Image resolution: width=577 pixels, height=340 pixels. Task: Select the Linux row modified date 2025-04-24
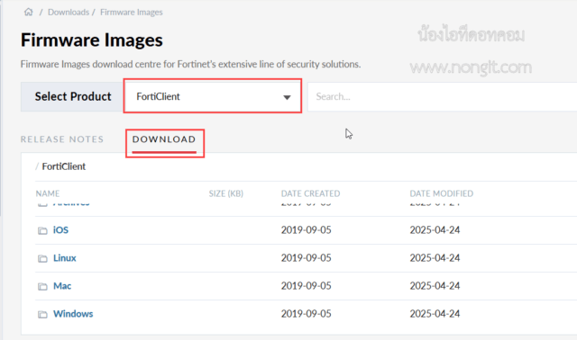(x=435, y=258)
